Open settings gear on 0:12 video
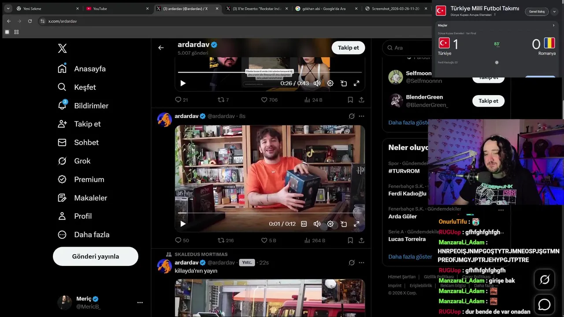 (x=330, y=224)
